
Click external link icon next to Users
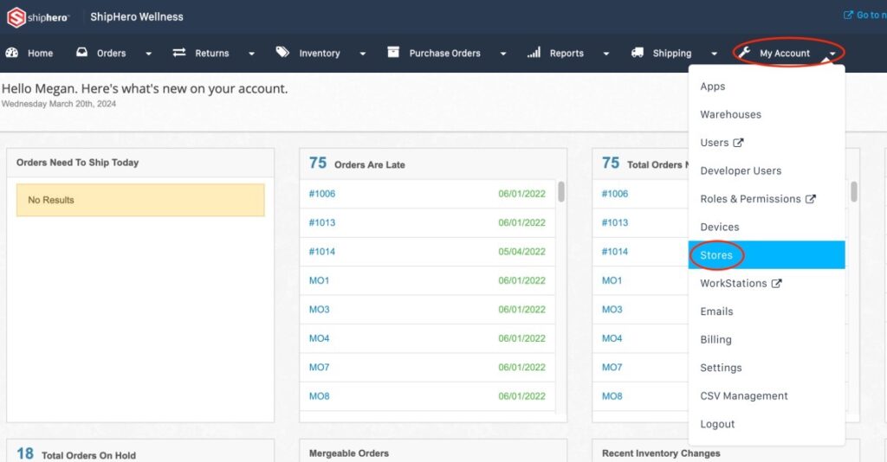point(738,143)
